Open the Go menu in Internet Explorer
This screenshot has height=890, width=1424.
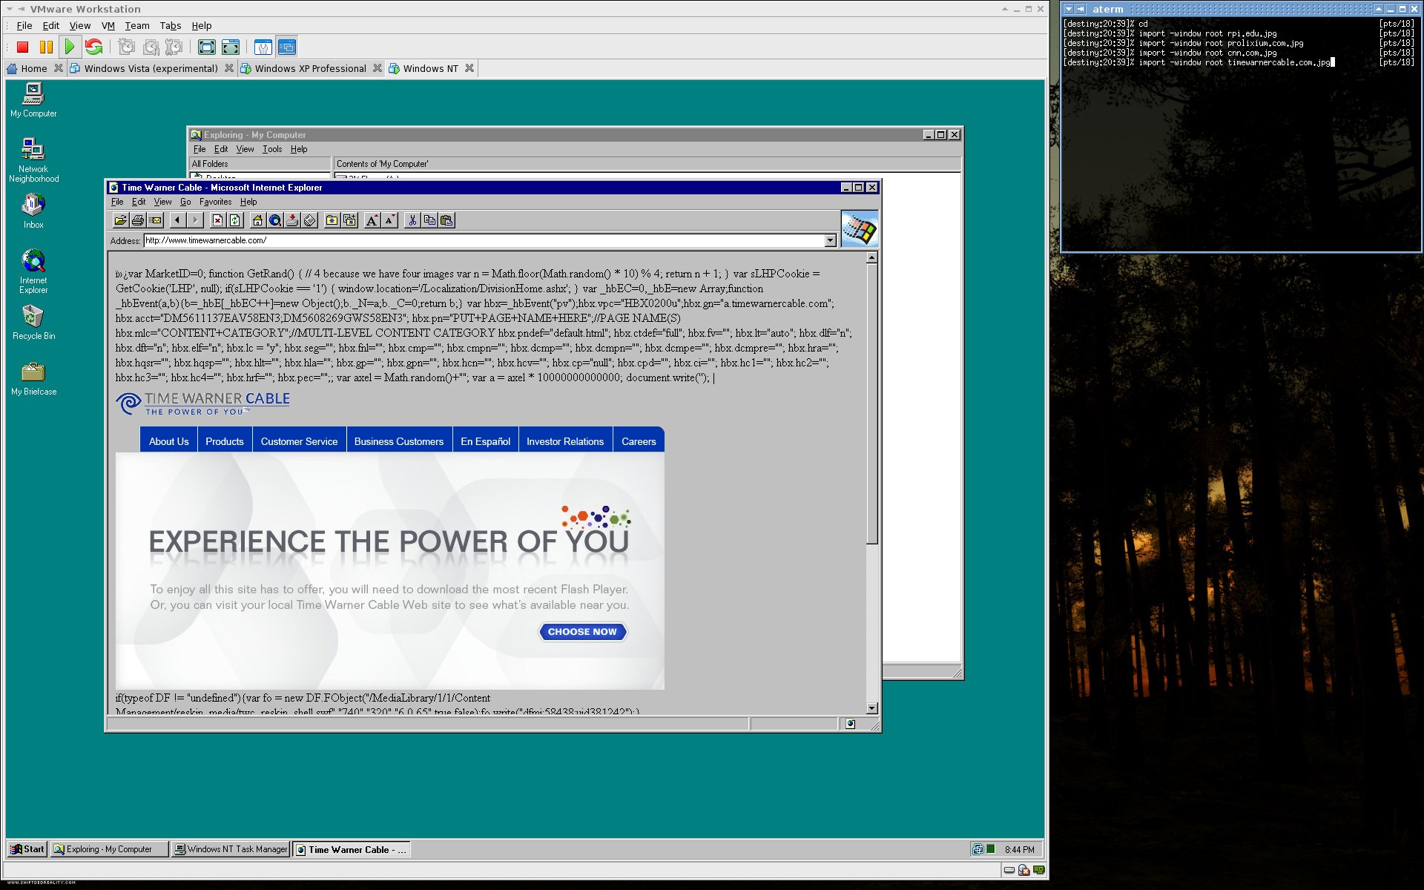[x=185, y=202]
